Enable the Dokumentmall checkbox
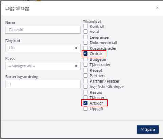This screenshot has height=139, width=163. click(85, 43)
